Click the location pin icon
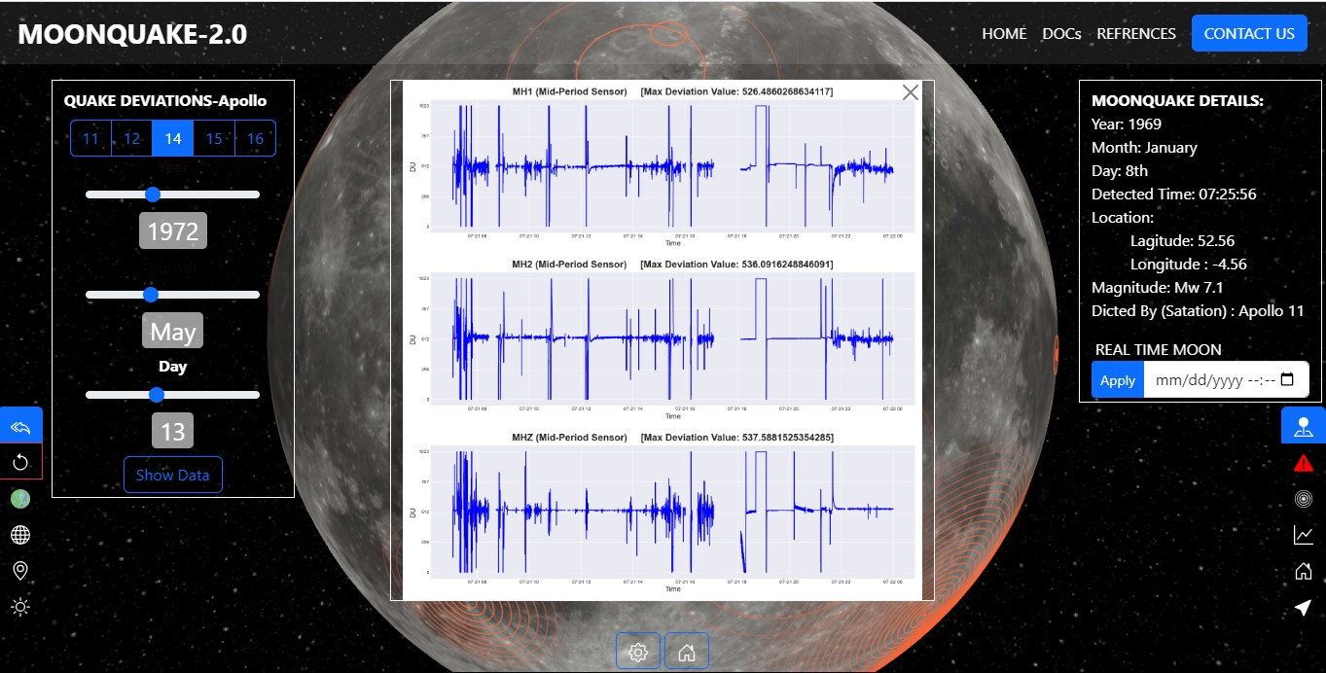 20,571
